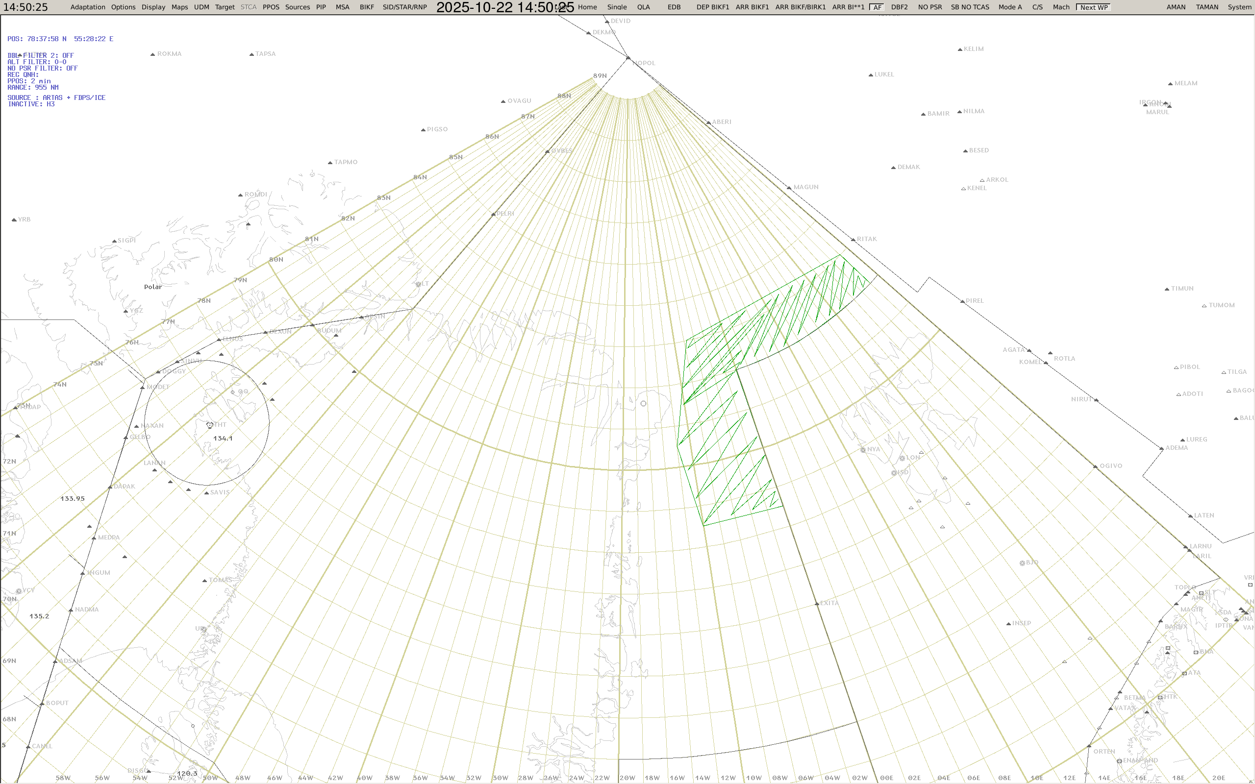Click the OGIVO waypoint triangle
1255x784 pixels.
tap(1095, 466)
